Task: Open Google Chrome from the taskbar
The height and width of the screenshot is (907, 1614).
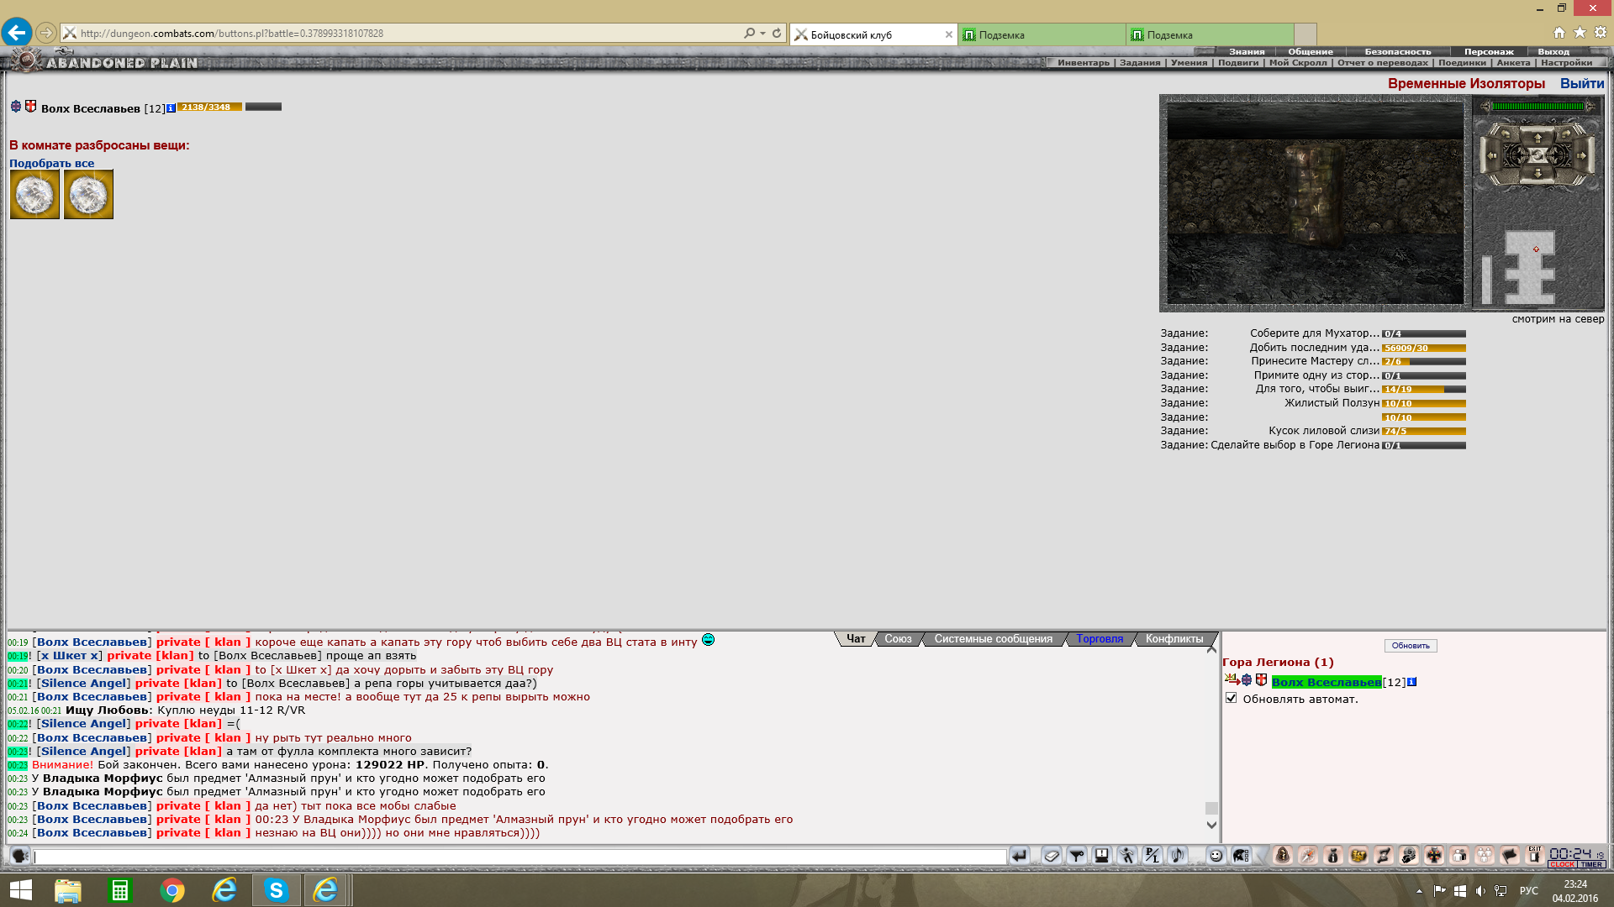Action: pos(172,889)
